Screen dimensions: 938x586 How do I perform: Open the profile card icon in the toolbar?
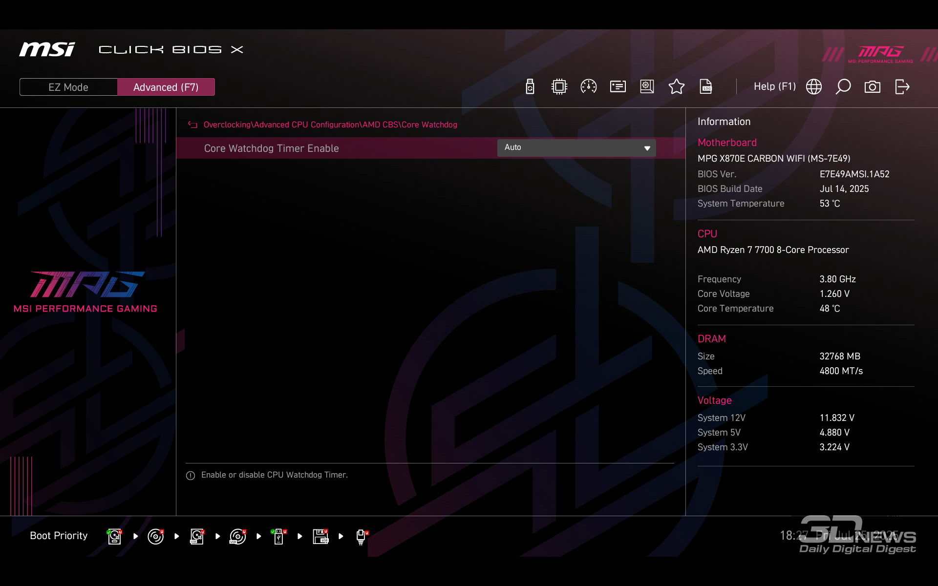click(618, 87)
